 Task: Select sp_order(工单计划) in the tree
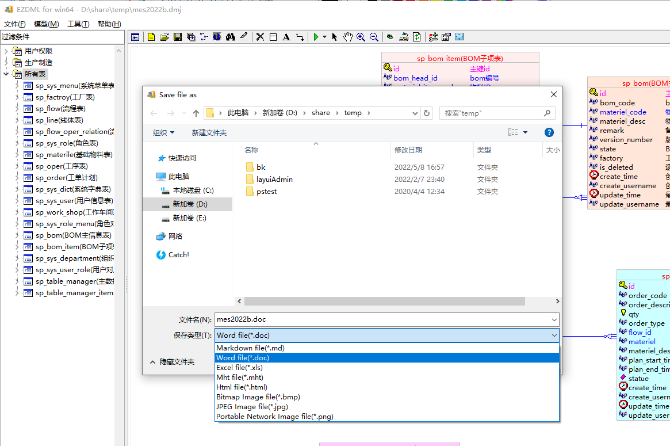[66, 178]
